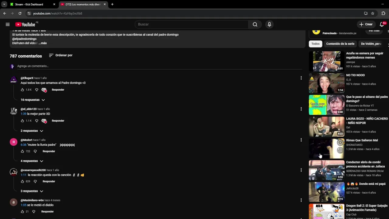Click the search magnifier button

click(255, 24)
